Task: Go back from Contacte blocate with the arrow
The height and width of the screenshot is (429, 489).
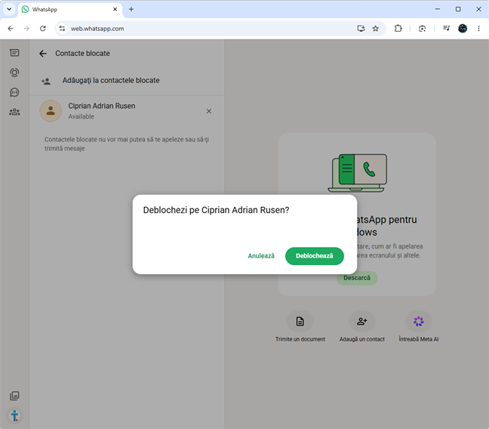Action: (43, 54)
